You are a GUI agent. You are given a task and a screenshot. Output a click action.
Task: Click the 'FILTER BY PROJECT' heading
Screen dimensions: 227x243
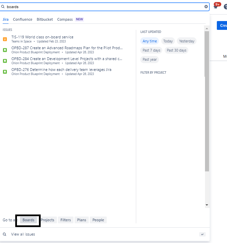click(x=153, y=73)
